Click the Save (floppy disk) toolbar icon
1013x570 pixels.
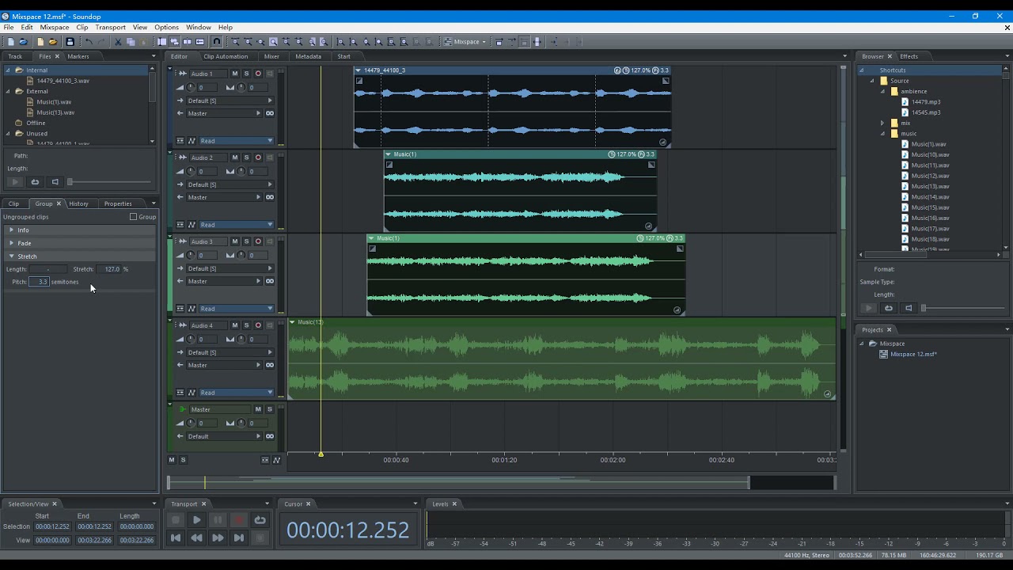click(x=70, y=42)
